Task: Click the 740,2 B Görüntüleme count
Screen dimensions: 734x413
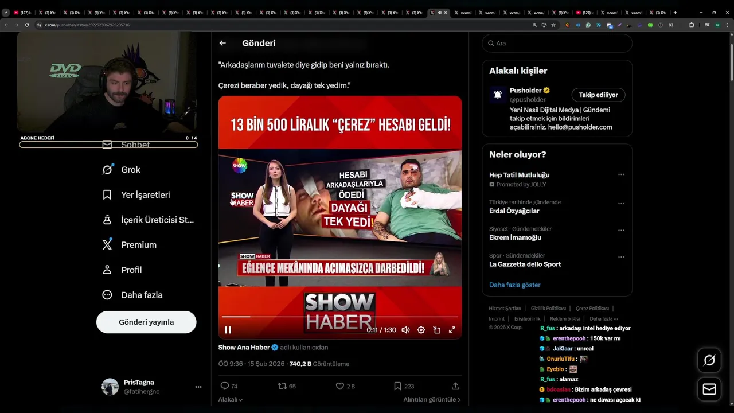Action: tap(319, 364)
